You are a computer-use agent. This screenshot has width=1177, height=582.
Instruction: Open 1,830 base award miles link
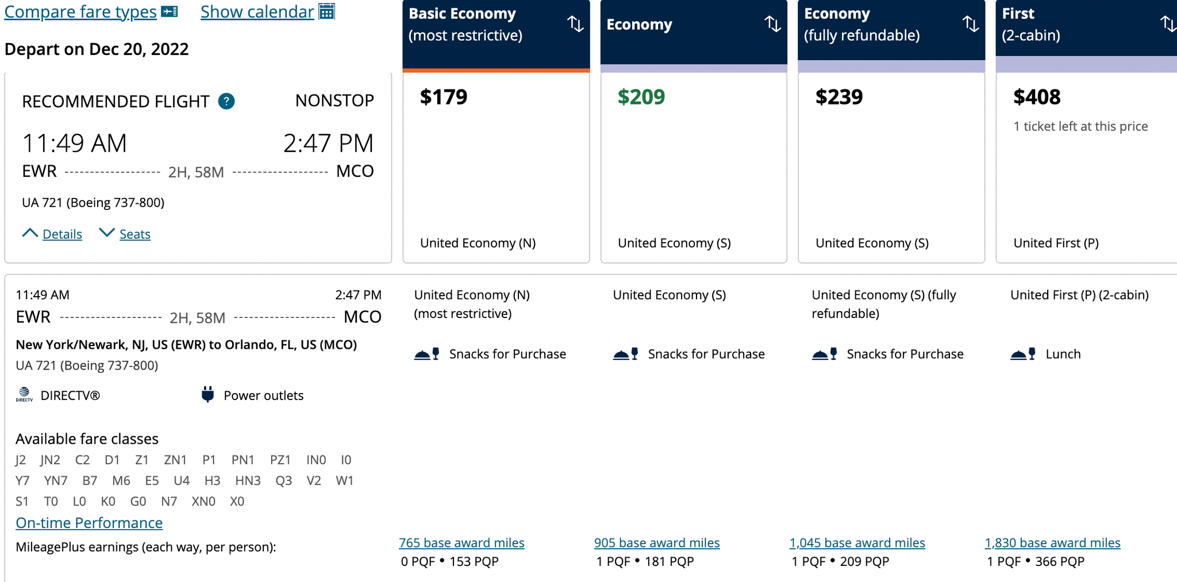[1052, 543]
